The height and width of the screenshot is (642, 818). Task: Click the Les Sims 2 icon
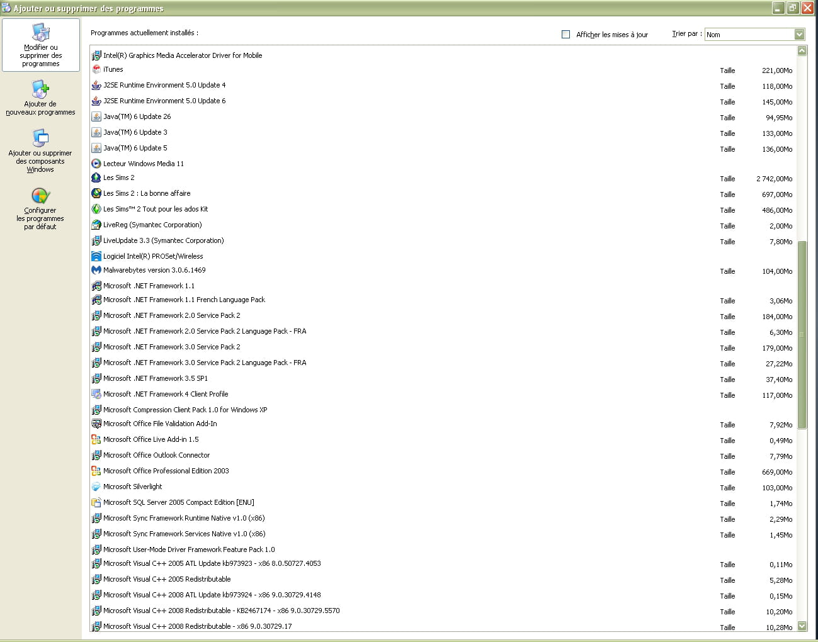[96, 178]
